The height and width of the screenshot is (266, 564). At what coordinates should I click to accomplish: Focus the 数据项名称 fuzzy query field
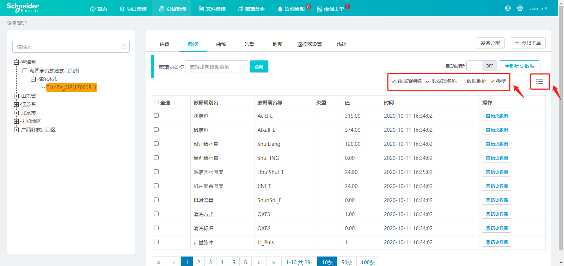[x=216, y=66]
